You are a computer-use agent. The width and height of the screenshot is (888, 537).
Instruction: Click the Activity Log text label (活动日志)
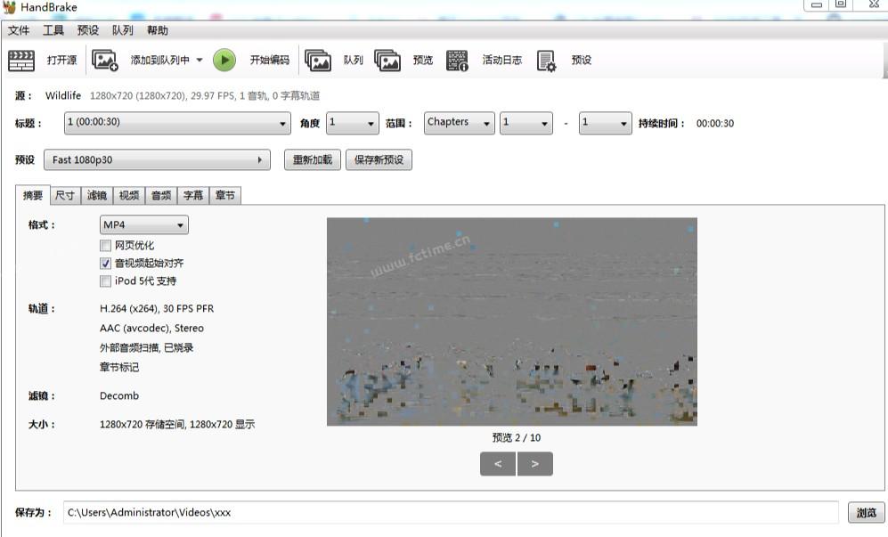[x=501, y=60]
